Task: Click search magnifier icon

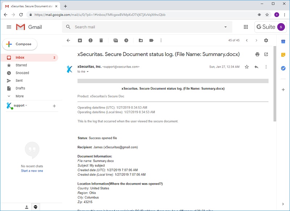Action: (x=68, y=27)
